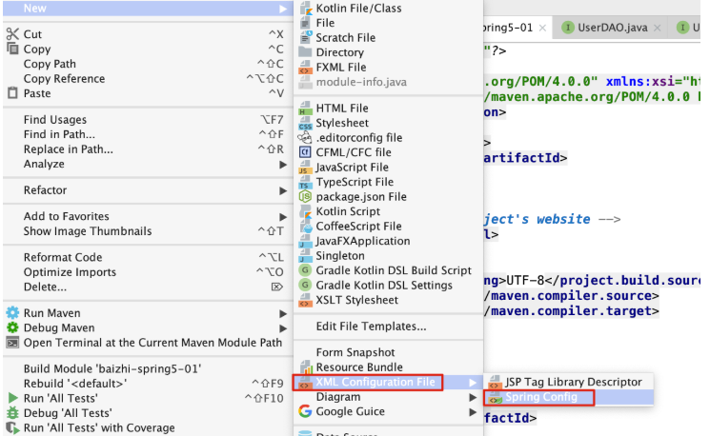Click the package.json File icon
The image size is (710, 436).
click(x=306, y=197)
